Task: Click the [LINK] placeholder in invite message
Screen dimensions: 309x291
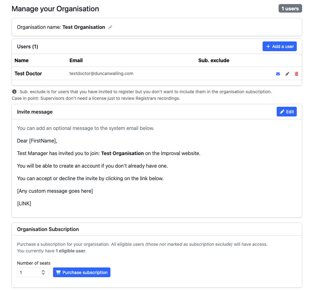Action: (24, 203)
